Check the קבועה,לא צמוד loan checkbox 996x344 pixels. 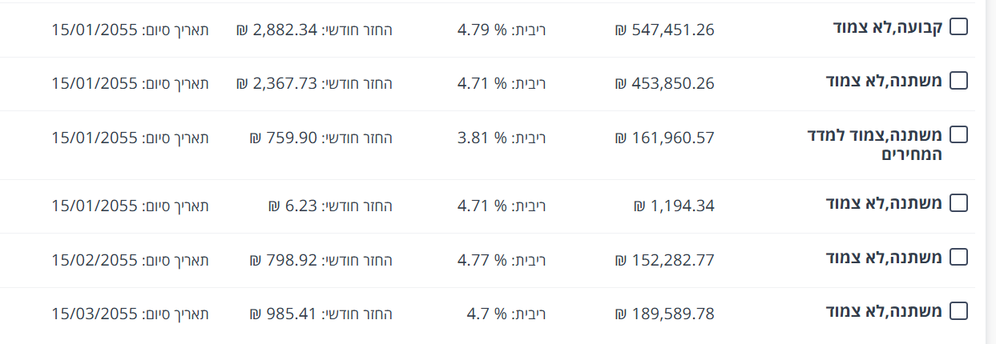(x=958, y=27)
